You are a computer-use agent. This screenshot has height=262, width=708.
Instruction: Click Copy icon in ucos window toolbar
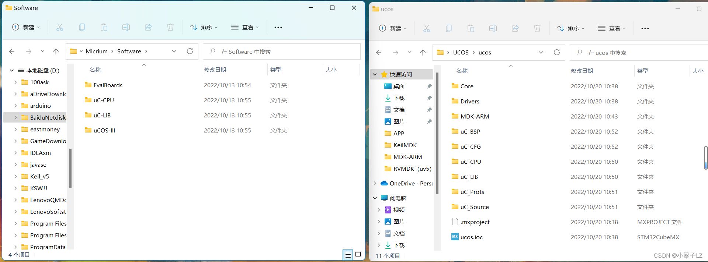tap(449, 28)
